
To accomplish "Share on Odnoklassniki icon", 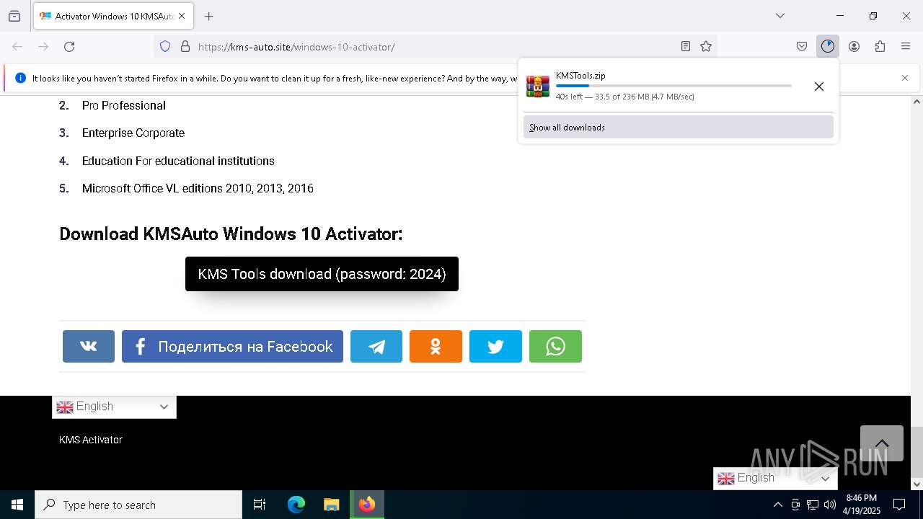I will 436,346.
